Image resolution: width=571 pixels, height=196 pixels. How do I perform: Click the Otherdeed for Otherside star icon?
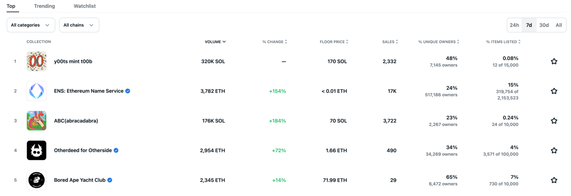pos(554,151)
